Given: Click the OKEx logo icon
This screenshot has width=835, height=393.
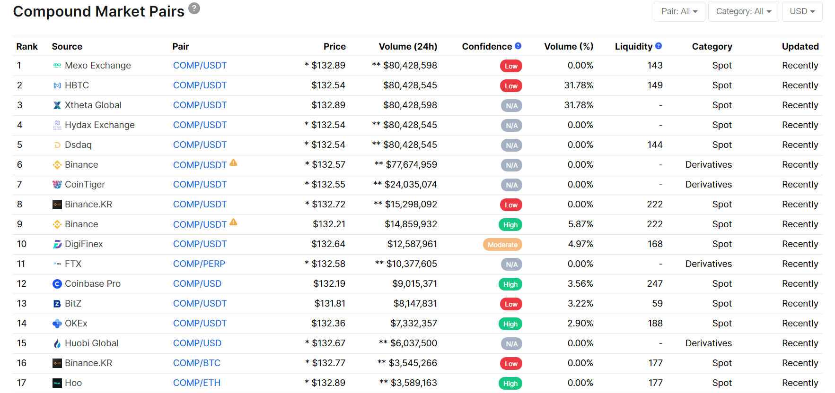Looking at the screenshot, I should (57, 324).
